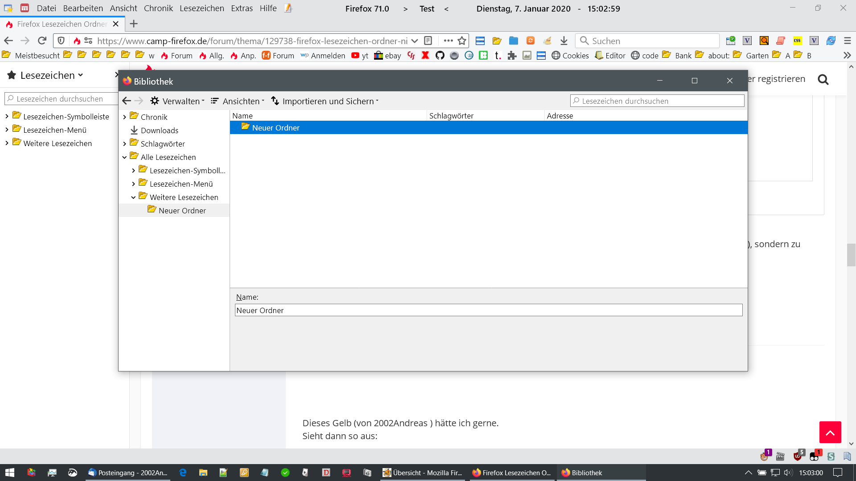856x481 pixels.
Task: Click the page search magnifier icon
Action: [x=823, y=80]
